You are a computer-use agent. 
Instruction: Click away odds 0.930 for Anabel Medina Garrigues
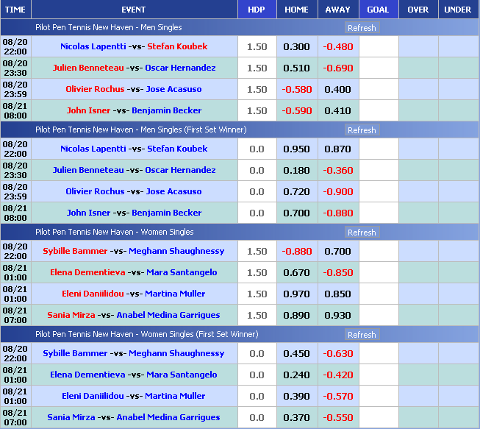pos(338,315)
